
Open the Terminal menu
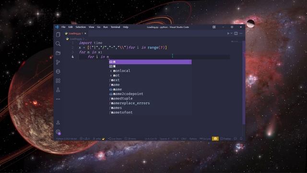[x=115, y=27]
